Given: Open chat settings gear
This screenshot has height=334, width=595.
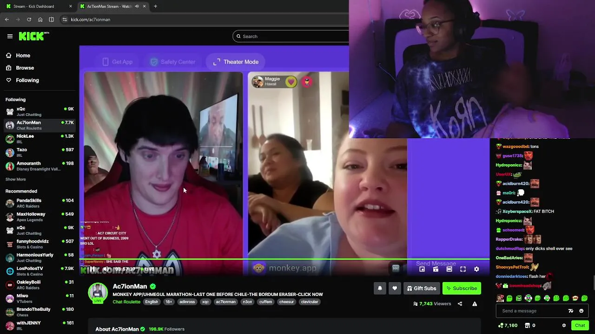Looking at the screenshot, I should coord(564,325).
